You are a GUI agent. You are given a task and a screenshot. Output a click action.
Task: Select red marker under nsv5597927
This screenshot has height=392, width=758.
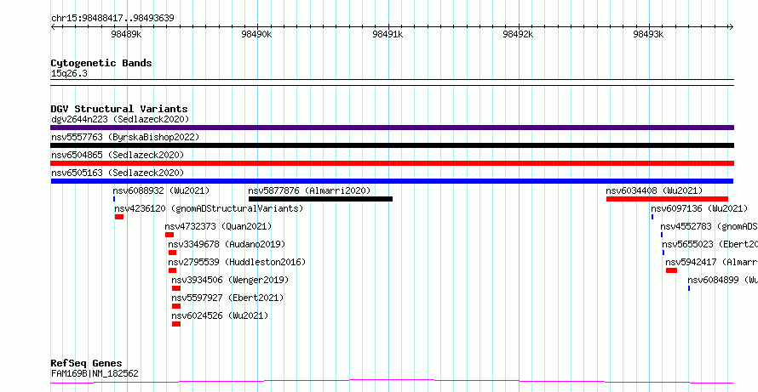coord(176,306)
